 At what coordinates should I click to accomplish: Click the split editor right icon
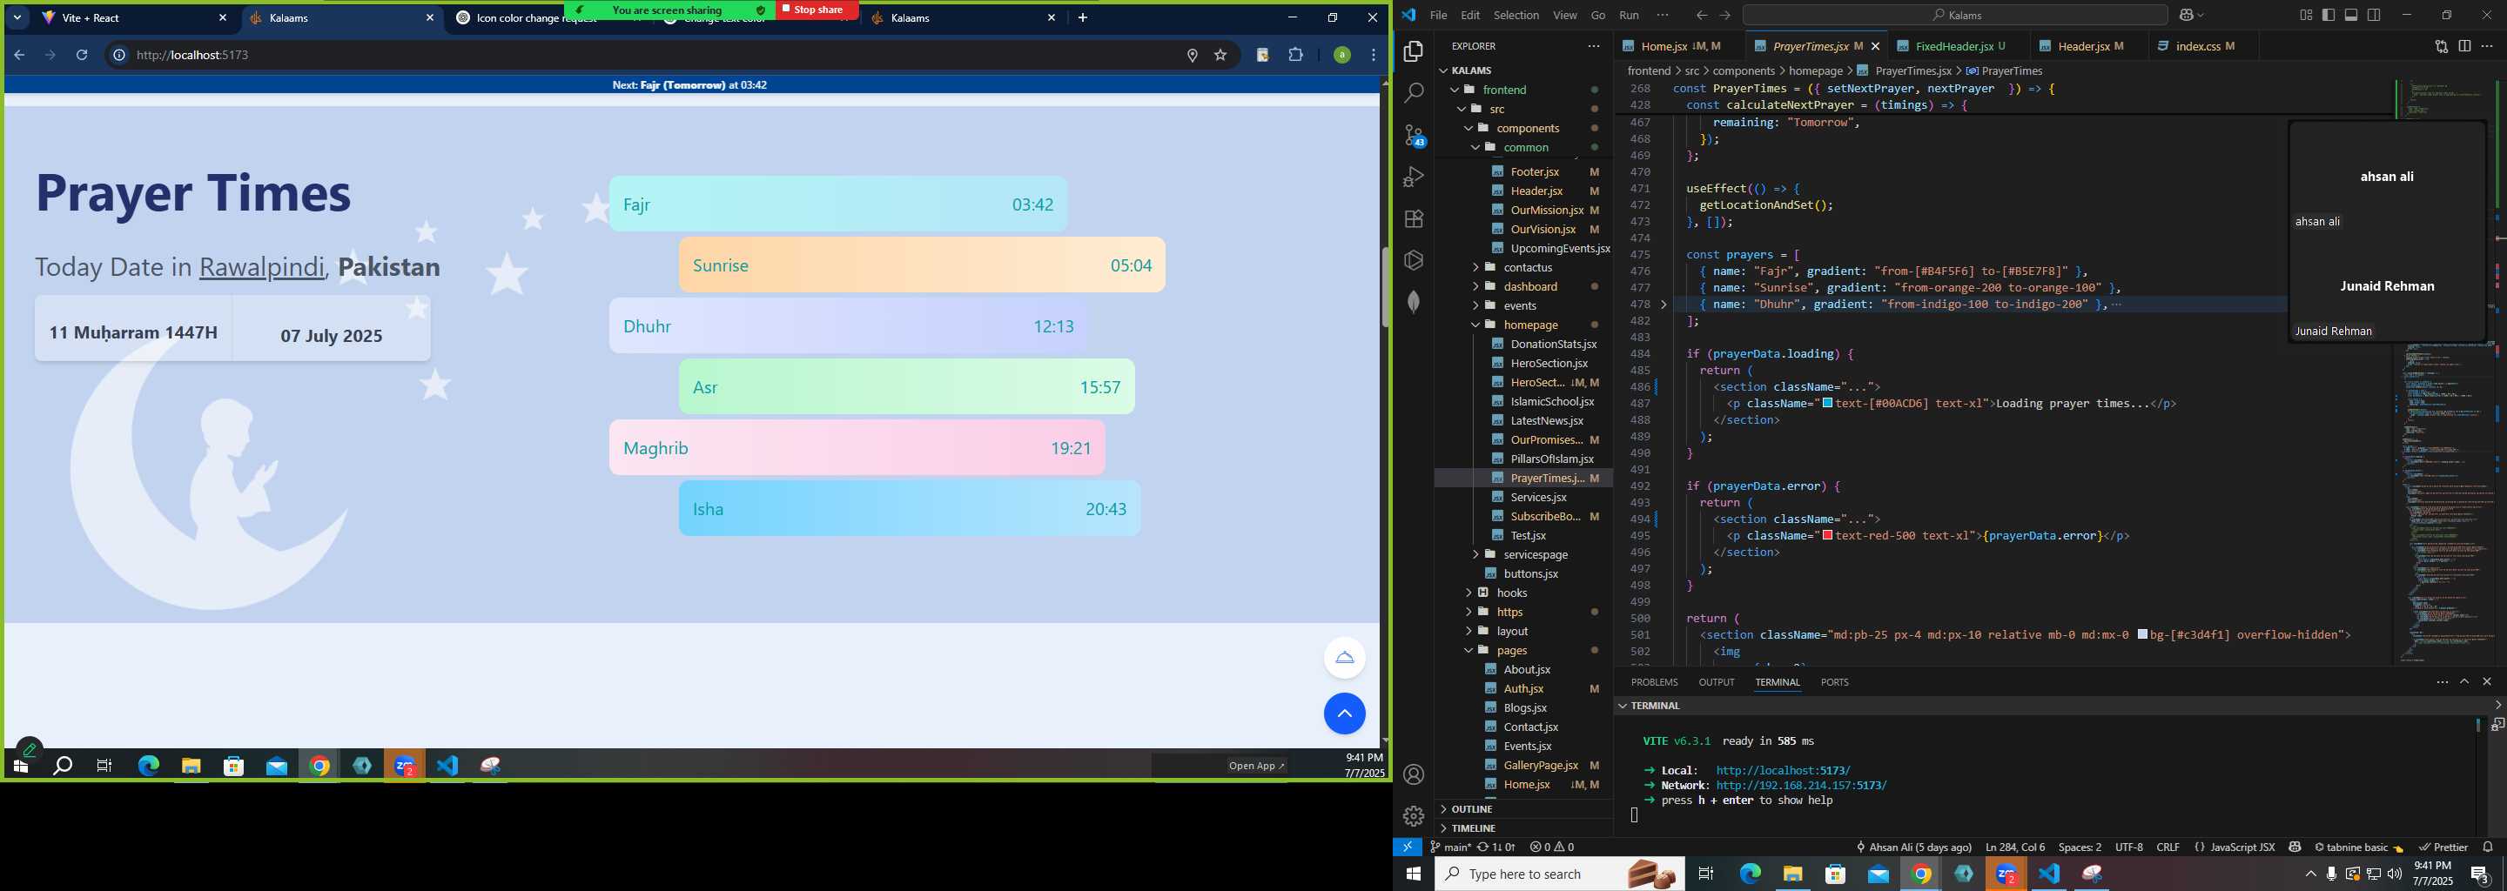point(2464,46)
